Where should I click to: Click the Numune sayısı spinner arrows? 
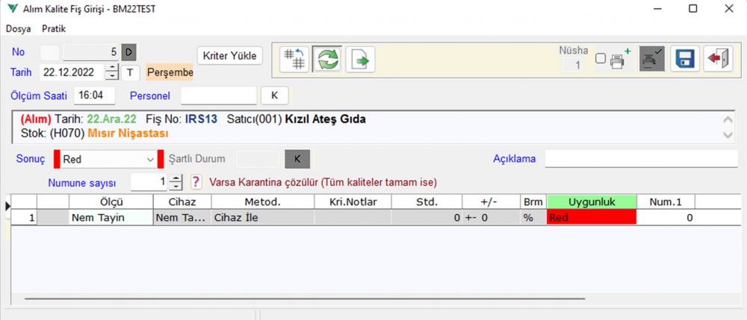(x=176, y=182)
